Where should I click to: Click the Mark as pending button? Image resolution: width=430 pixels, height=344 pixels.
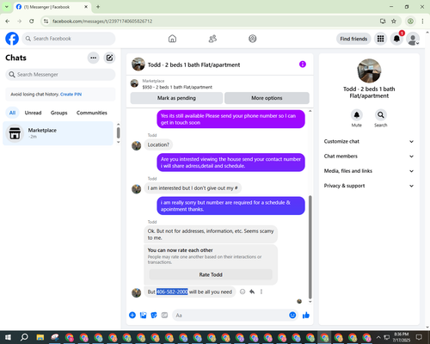tap(176, 98)
